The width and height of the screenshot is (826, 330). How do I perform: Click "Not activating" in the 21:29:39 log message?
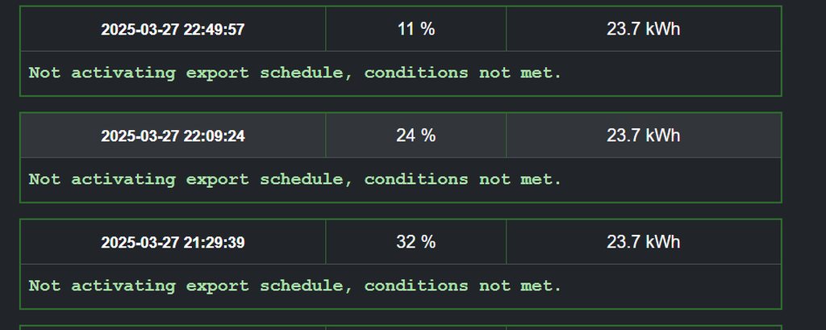point(102,286)
